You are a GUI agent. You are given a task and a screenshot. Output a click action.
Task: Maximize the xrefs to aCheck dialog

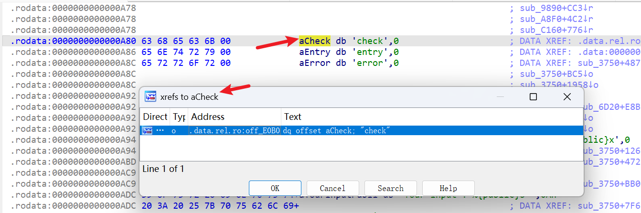coord(533,97)
